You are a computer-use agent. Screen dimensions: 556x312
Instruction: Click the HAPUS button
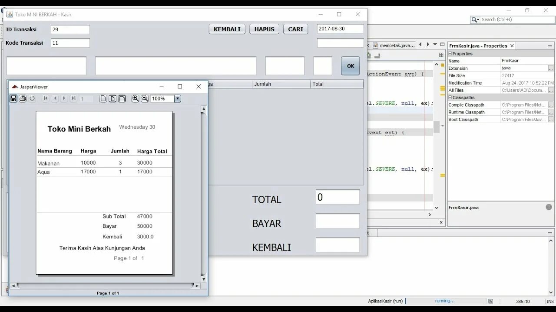point(264,29)
